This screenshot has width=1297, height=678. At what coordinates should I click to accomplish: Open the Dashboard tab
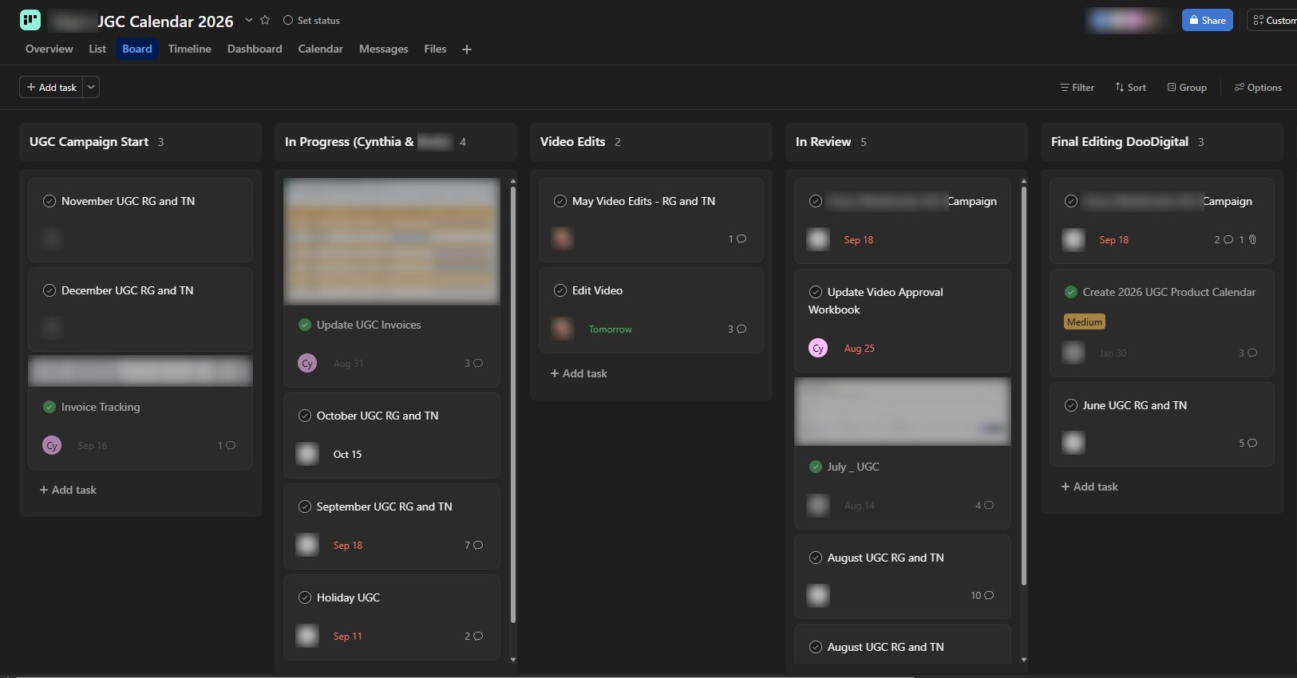[x=255, y=49]
